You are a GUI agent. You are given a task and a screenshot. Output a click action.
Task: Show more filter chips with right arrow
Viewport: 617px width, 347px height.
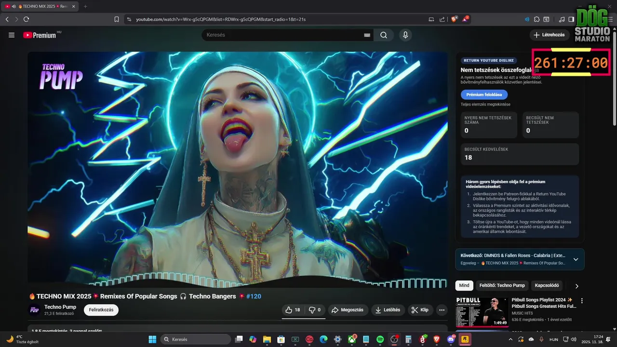[x=577, y=286]
